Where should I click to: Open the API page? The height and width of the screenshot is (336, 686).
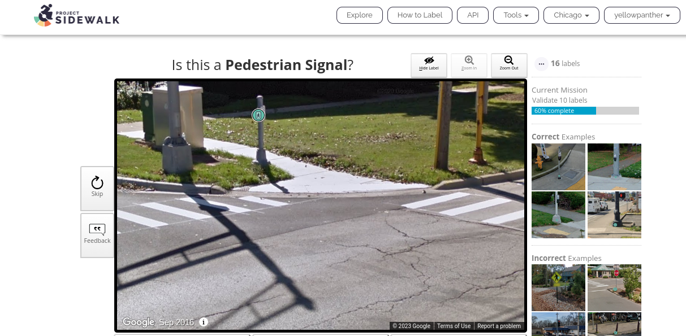point(473,15)
